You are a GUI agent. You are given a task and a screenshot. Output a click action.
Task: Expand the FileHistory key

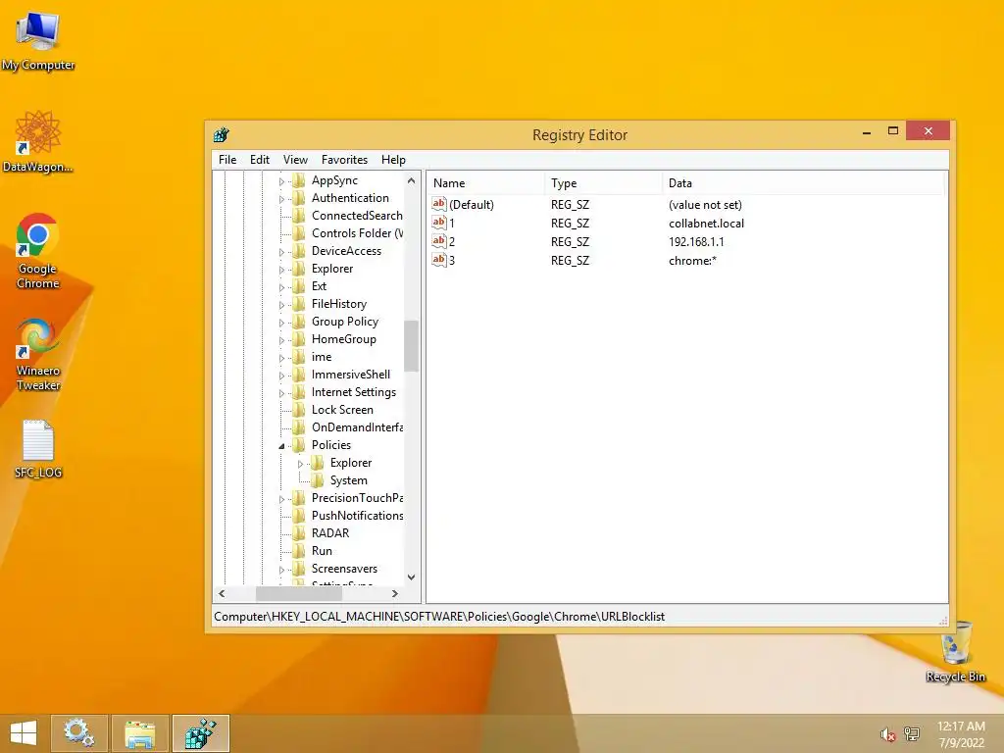[x=281, y=305]
